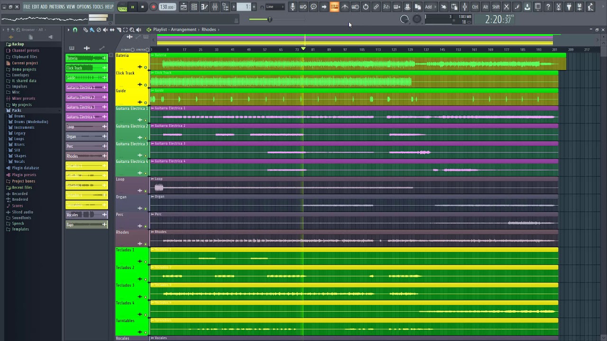
Task: Click the multilink to controllers icon
Action: (x=377, y=7)
